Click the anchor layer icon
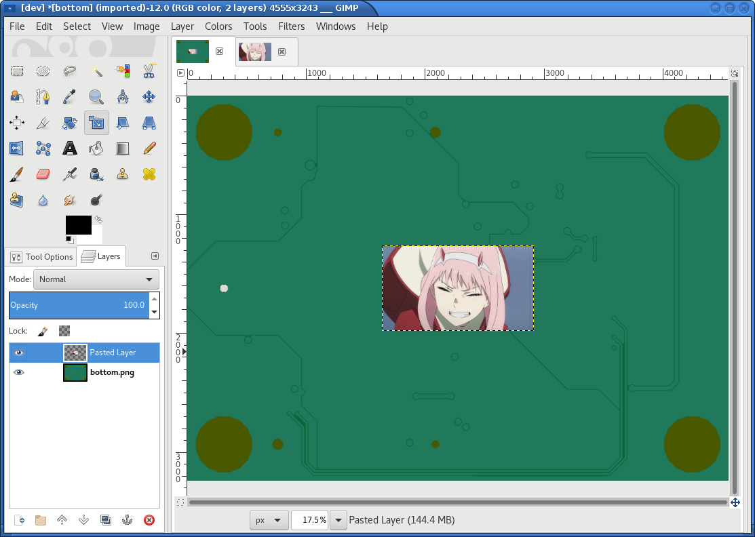The height and width of the screenshot is (537, 755). [127, 520]
